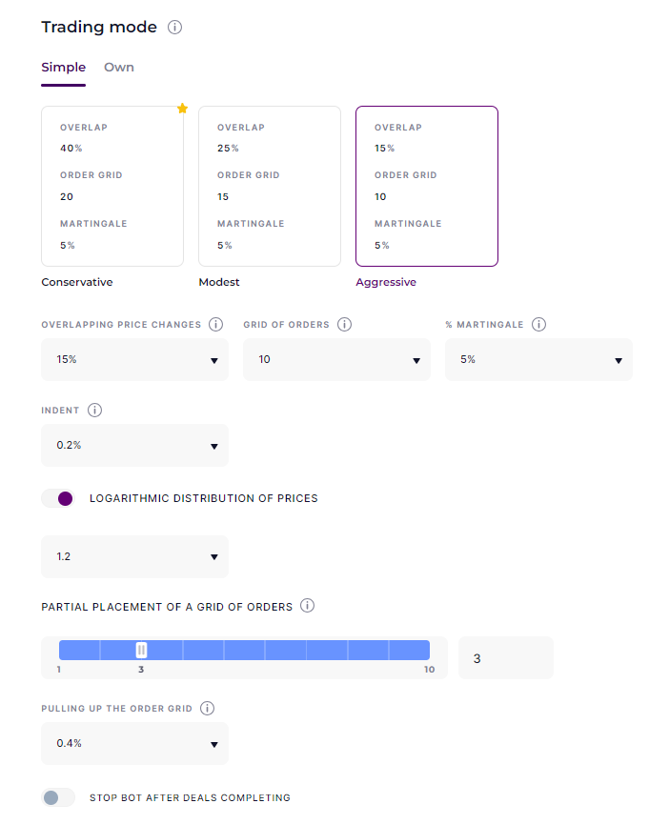The height and width of the screenshot is (824, 649).
Task: Expand the % Martingale 5% dropdown
Action: point(538,359)
